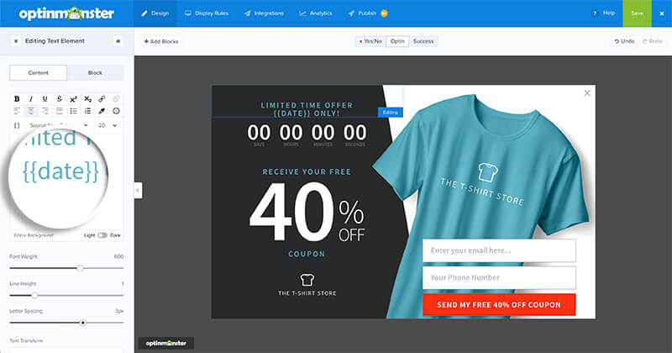Image resolution: width=672 pixels, height=353 pixels.
Task: Open the Display Rules tab
Action: pyautogui.click(x=207, y=13)
